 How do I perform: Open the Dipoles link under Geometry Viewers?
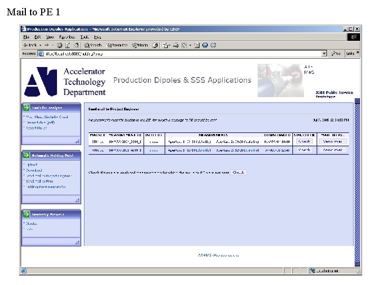[x=32, y=223]
